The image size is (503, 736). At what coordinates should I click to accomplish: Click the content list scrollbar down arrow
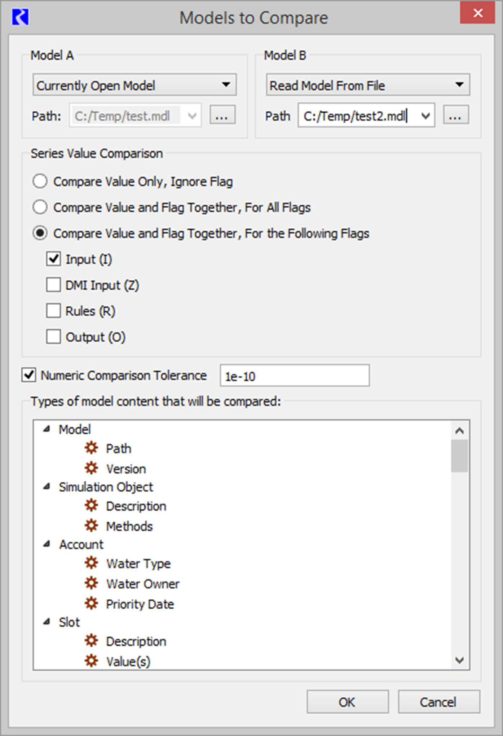click(x=459, y=660)
